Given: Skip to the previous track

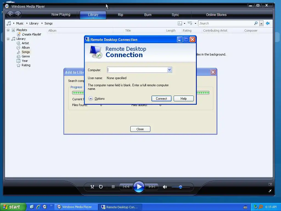Looking at the screenshot, I should [x=126, y=187].
